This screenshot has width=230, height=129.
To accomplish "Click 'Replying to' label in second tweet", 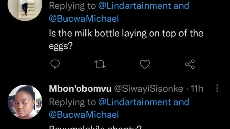I will [x=72, y=102].
